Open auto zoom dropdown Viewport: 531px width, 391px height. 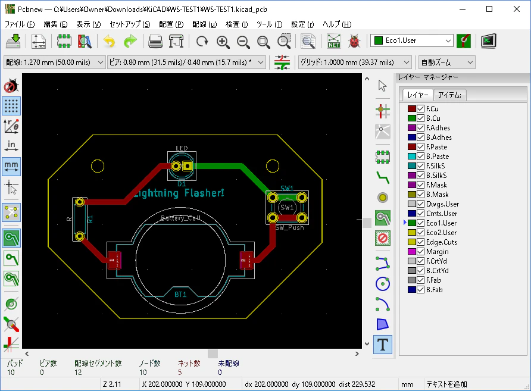point(446,62)
